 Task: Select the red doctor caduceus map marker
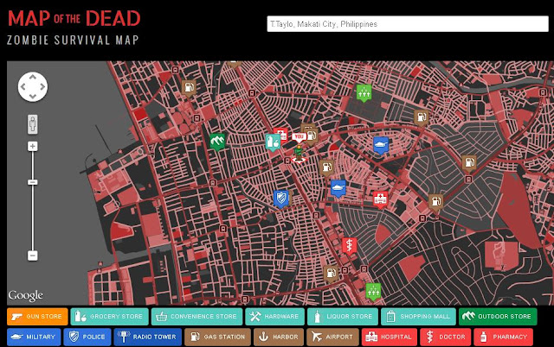pos(349,245)
